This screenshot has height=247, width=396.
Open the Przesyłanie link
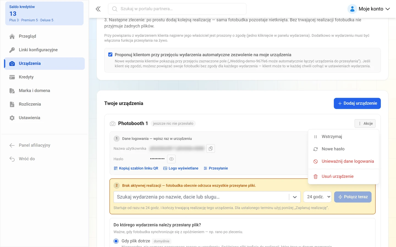pos(216,168)
